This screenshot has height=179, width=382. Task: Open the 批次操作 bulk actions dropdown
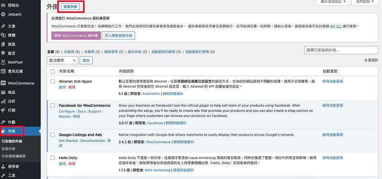coord(63,60)
